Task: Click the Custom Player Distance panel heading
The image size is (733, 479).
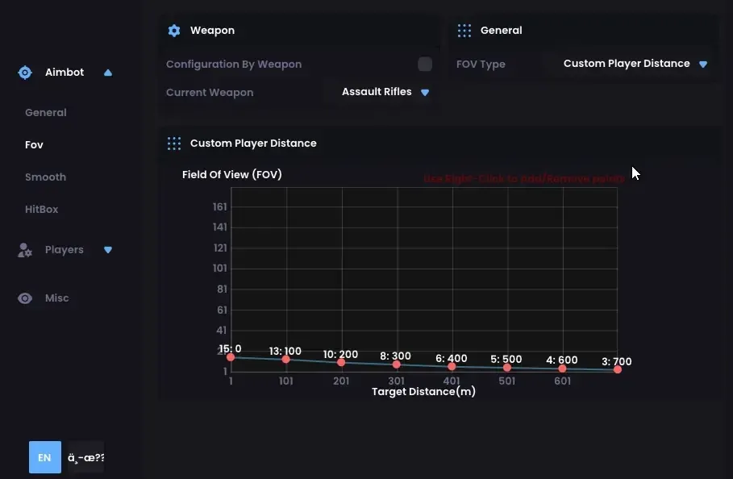Action: point(253,144)
